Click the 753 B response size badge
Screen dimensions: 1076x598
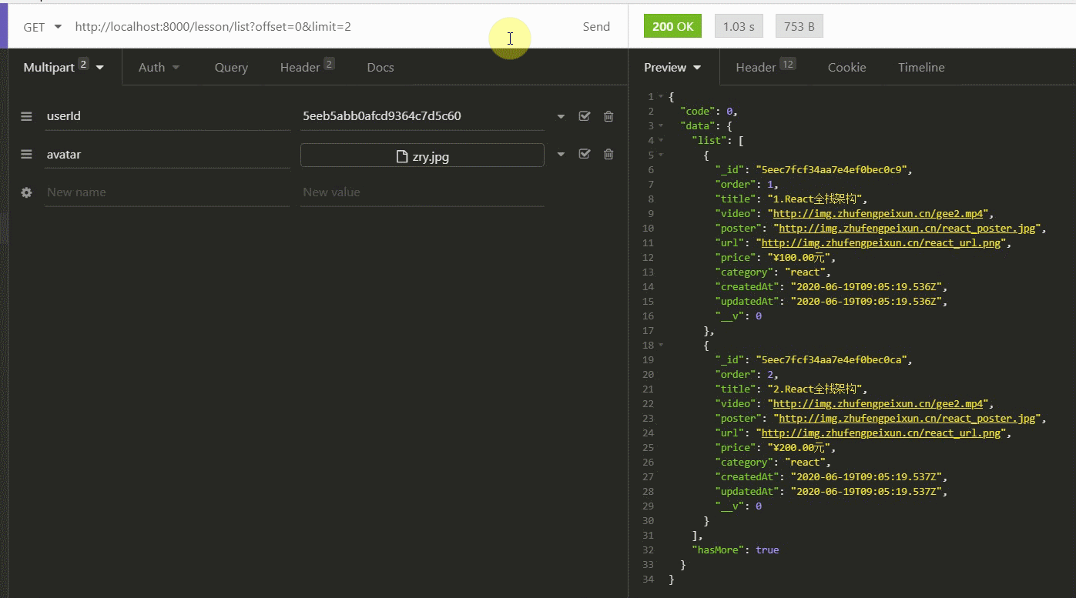coord(799,25)
